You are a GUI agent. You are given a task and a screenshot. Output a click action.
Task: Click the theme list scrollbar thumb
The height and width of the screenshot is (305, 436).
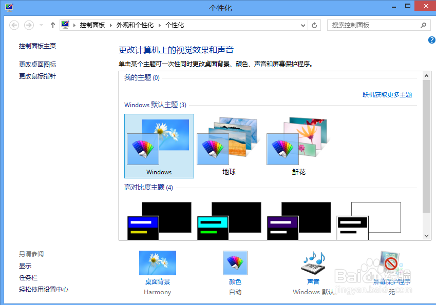click(427, 146)
